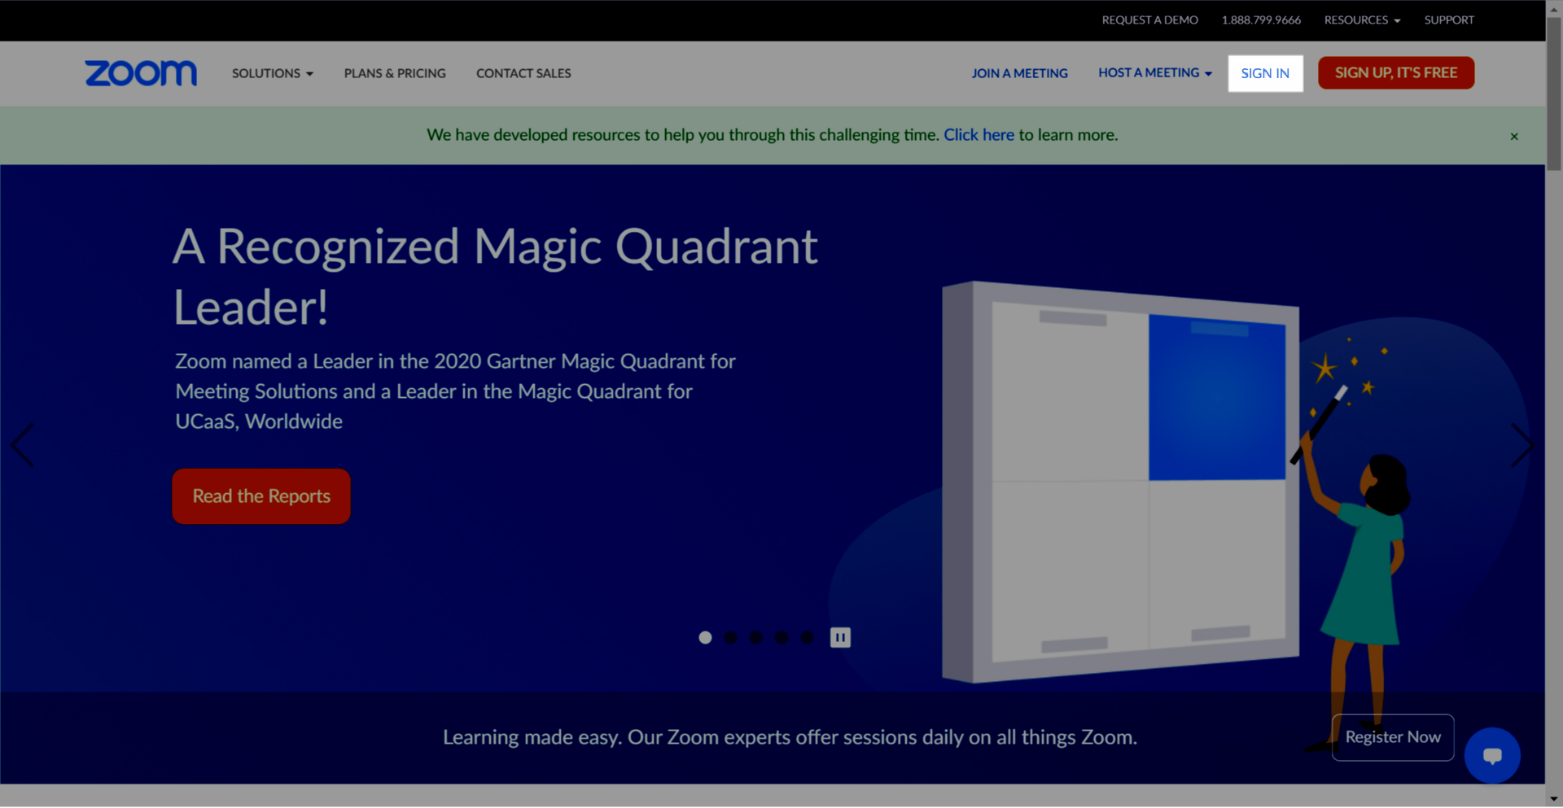Select the first carousel dot
1563x808 pixels.
tap(705, 637)
